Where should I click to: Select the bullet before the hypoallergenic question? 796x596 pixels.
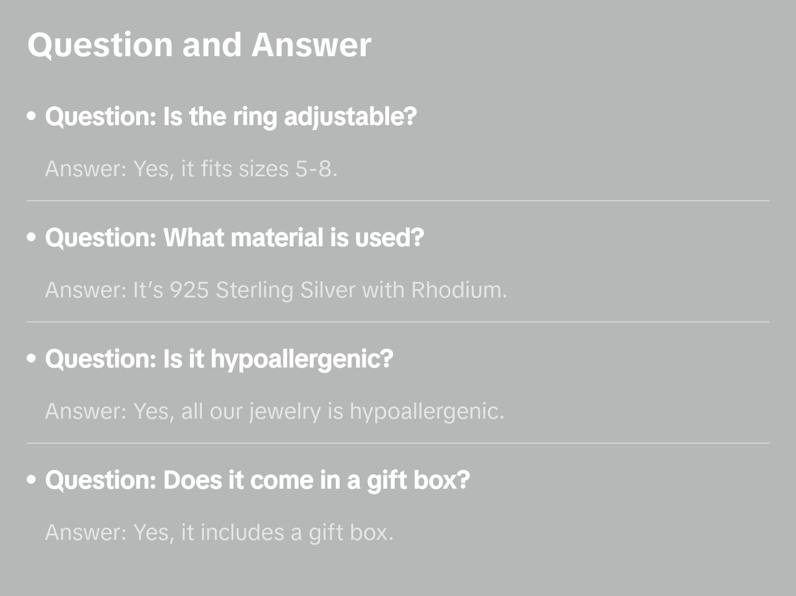32,359
